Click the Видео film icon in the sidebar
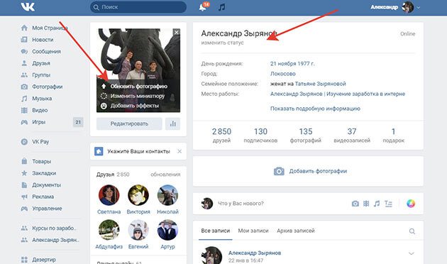 tap(24, 110)
